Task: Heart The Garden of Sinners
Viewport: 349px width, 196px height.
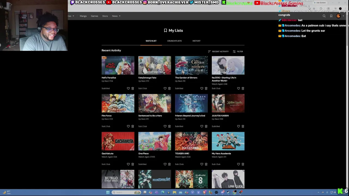Action: click(202, 88)
